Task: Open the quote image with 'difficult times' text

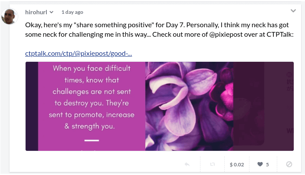Action: click(x=92, y=106)
